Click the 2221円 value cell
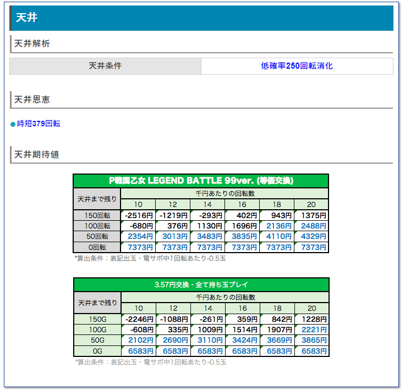Viewport: 405px width, 391px height. pyautogui.click(x=311, y=329)
